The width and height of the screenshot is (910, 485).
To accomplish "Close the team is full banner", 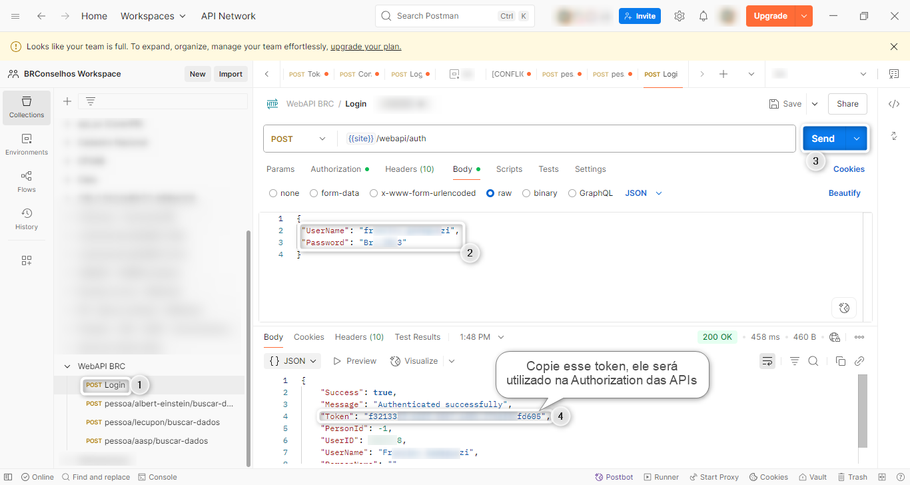I will (894, 47).
